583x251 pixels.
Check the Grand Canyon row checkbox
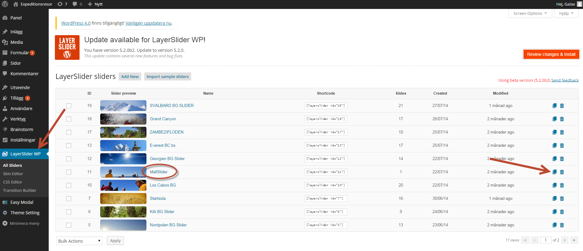(x=69, y=119)
